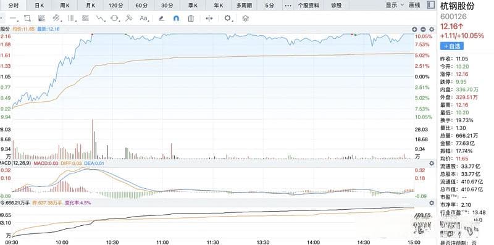
Task: Open 多周期 multi-period tab
Action: point(244,6)
